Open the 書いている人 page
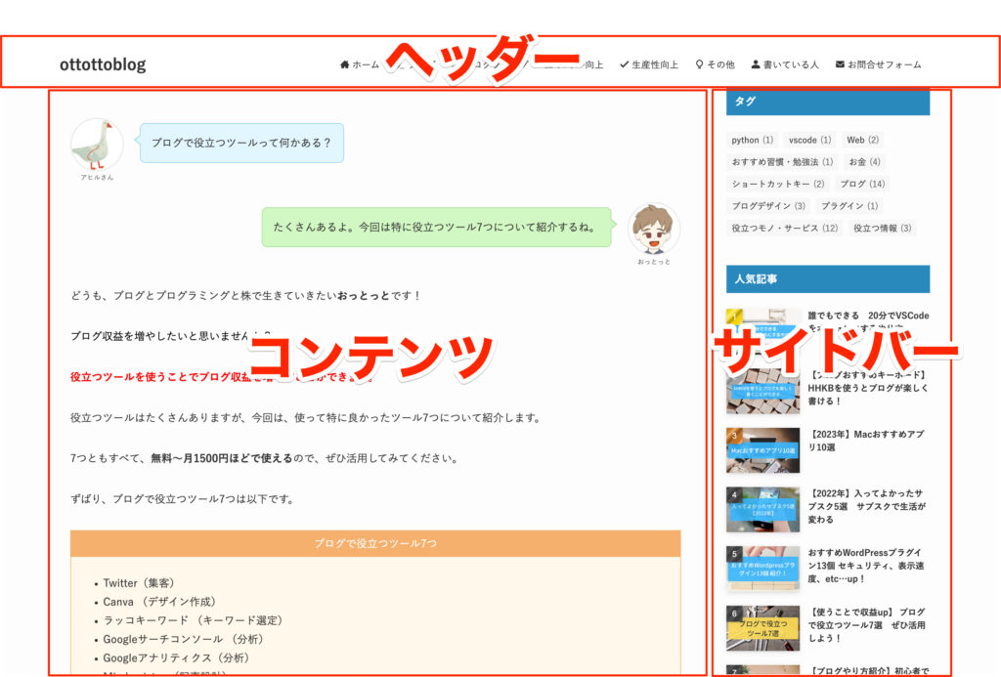The height and width of the screenshot is (677, 1001). click(785, 64)
